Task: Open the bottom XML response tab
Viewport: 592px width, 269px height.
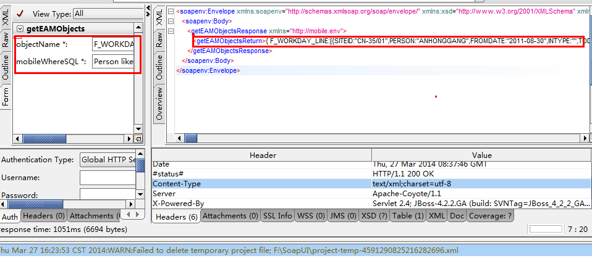Action: coord(437,216)
